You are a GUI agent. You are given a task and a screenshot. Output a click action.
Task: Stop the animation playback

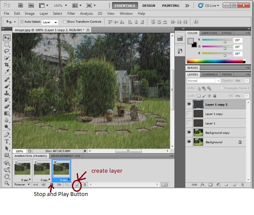click(x=52, y=185)
